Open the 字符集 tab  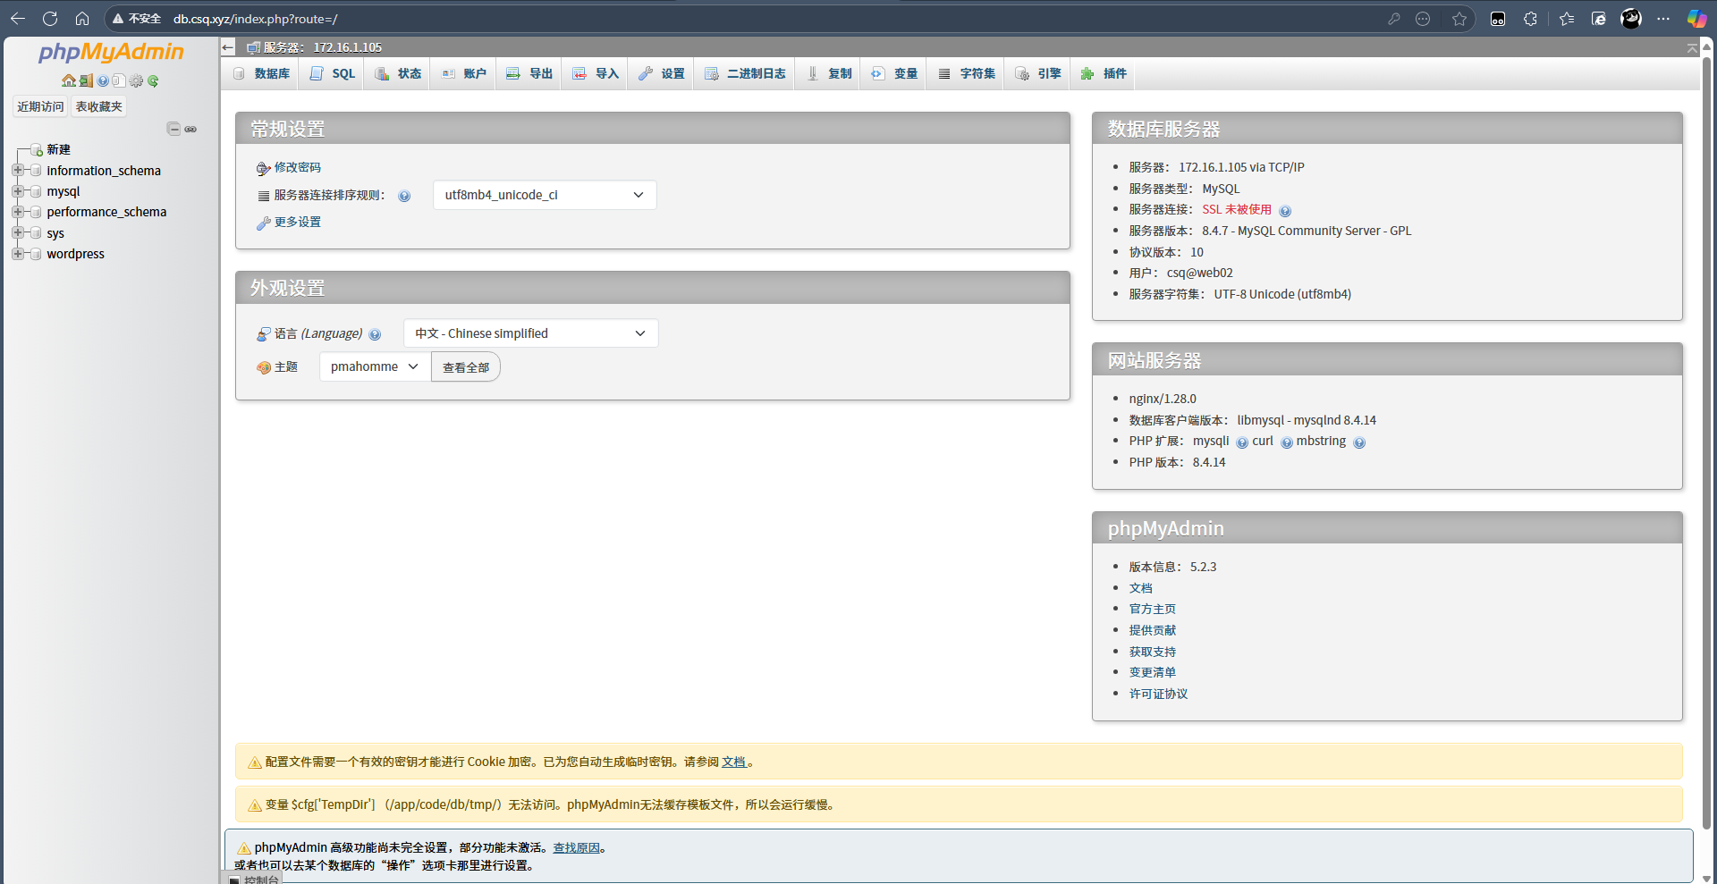[967, 73]
